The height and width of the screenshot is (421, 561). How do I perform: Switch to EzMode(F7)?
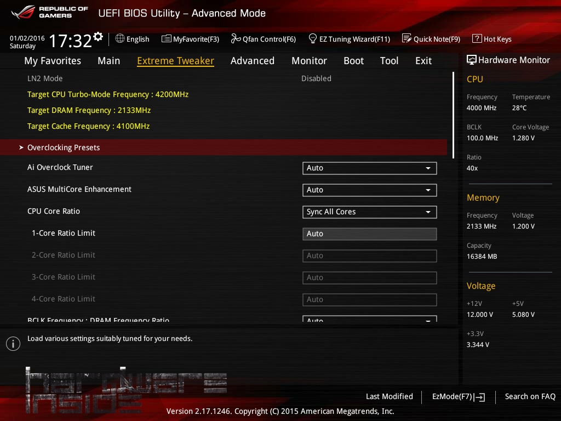[x=458, y=396]
